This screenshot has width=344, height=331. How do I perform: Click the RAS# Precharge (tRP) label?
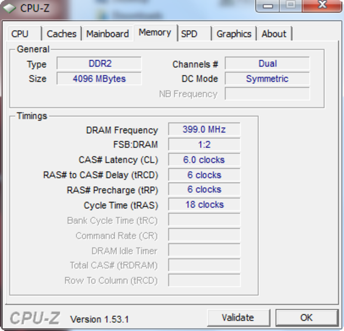112,190
